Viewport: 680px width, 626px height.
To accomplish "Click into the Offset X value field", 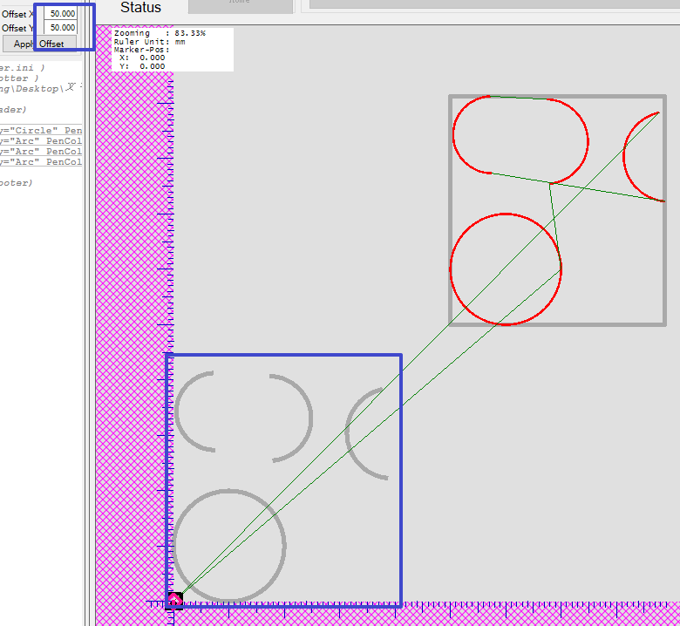I will [61, 14].
